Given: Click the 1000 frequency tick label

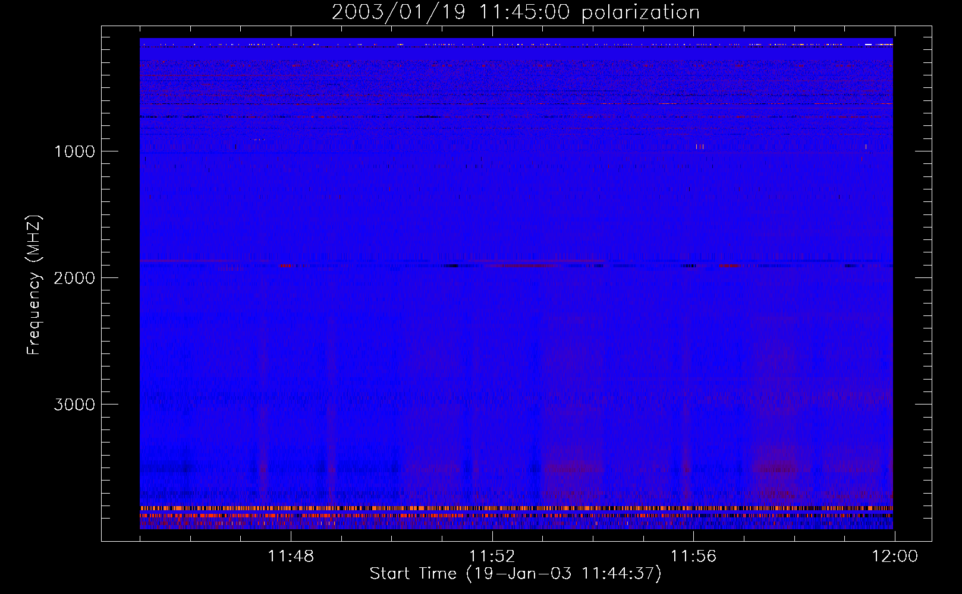Looking at the screenshot, I should pyautogui.click(x=74, y=151).
